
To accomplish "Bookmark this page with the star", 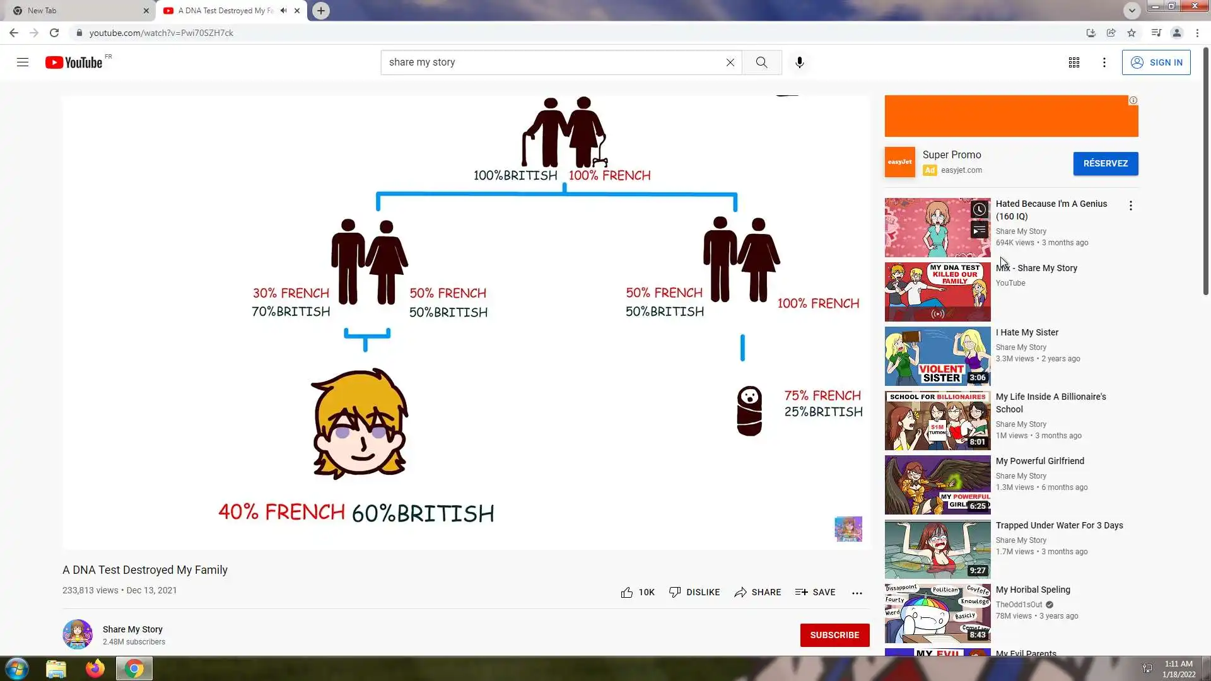I will 1132,33.
